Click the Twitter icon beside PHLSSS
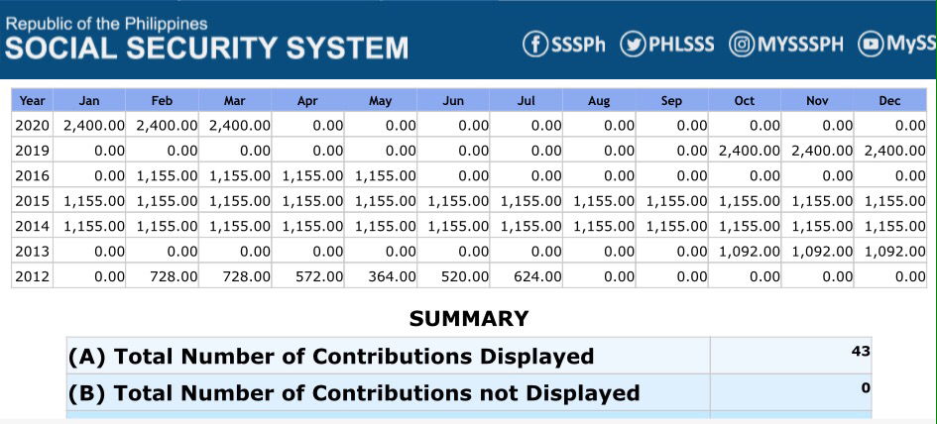Viewport: 937px width, 424px height. pos(632,45)
